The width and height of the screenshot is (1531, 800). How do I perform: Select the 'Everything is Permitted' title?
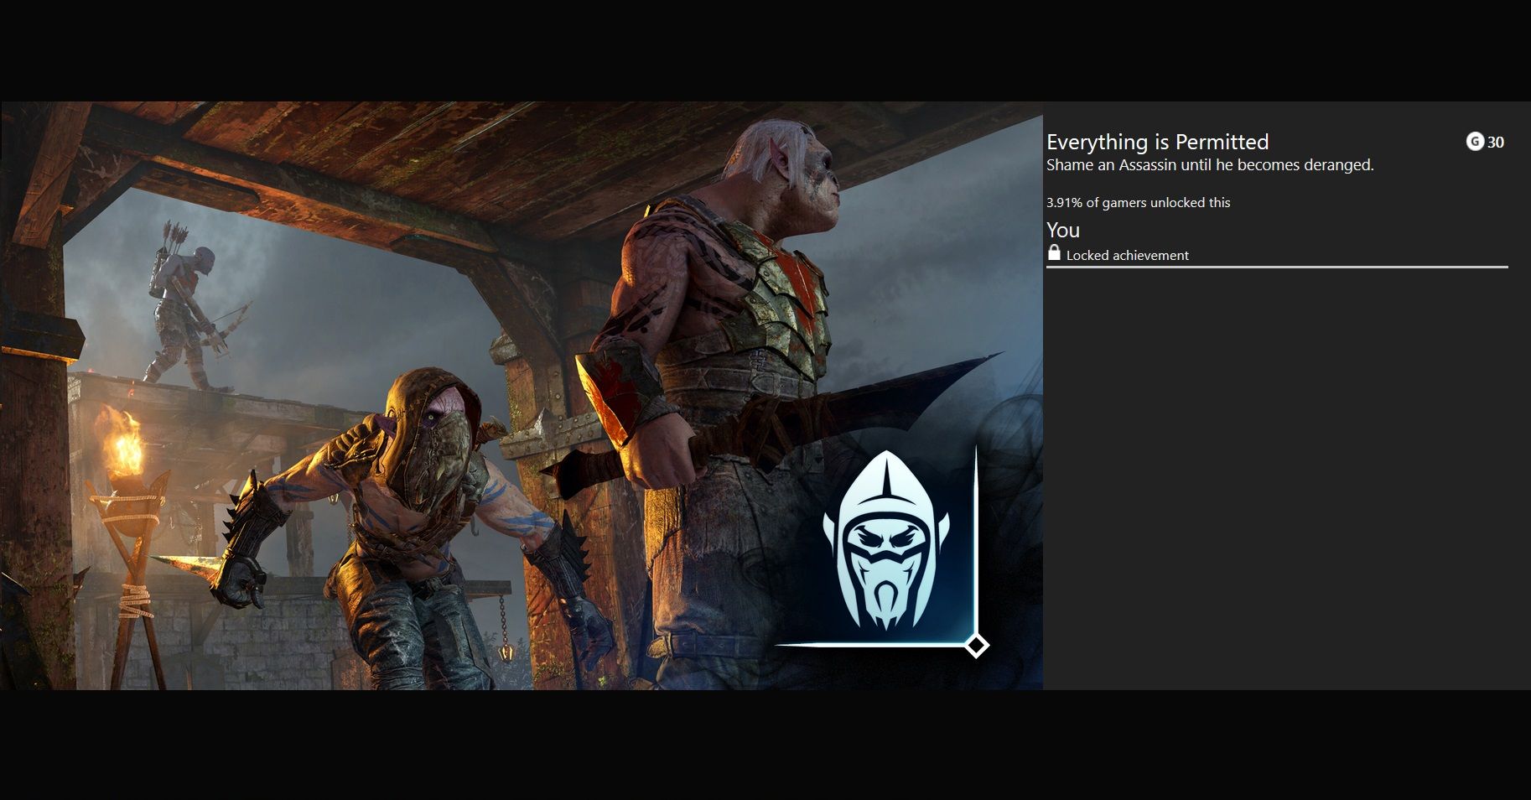click(x=1157, y=142)
